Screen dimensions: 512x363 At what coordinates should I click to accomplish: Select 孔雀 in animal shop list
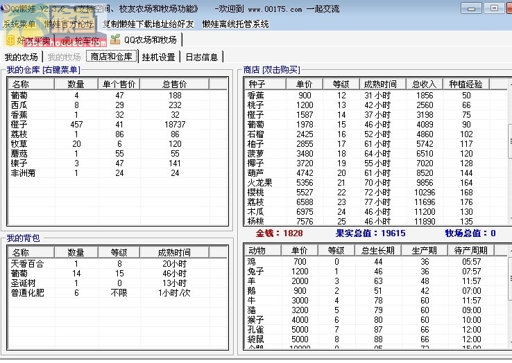pos(375,330)
